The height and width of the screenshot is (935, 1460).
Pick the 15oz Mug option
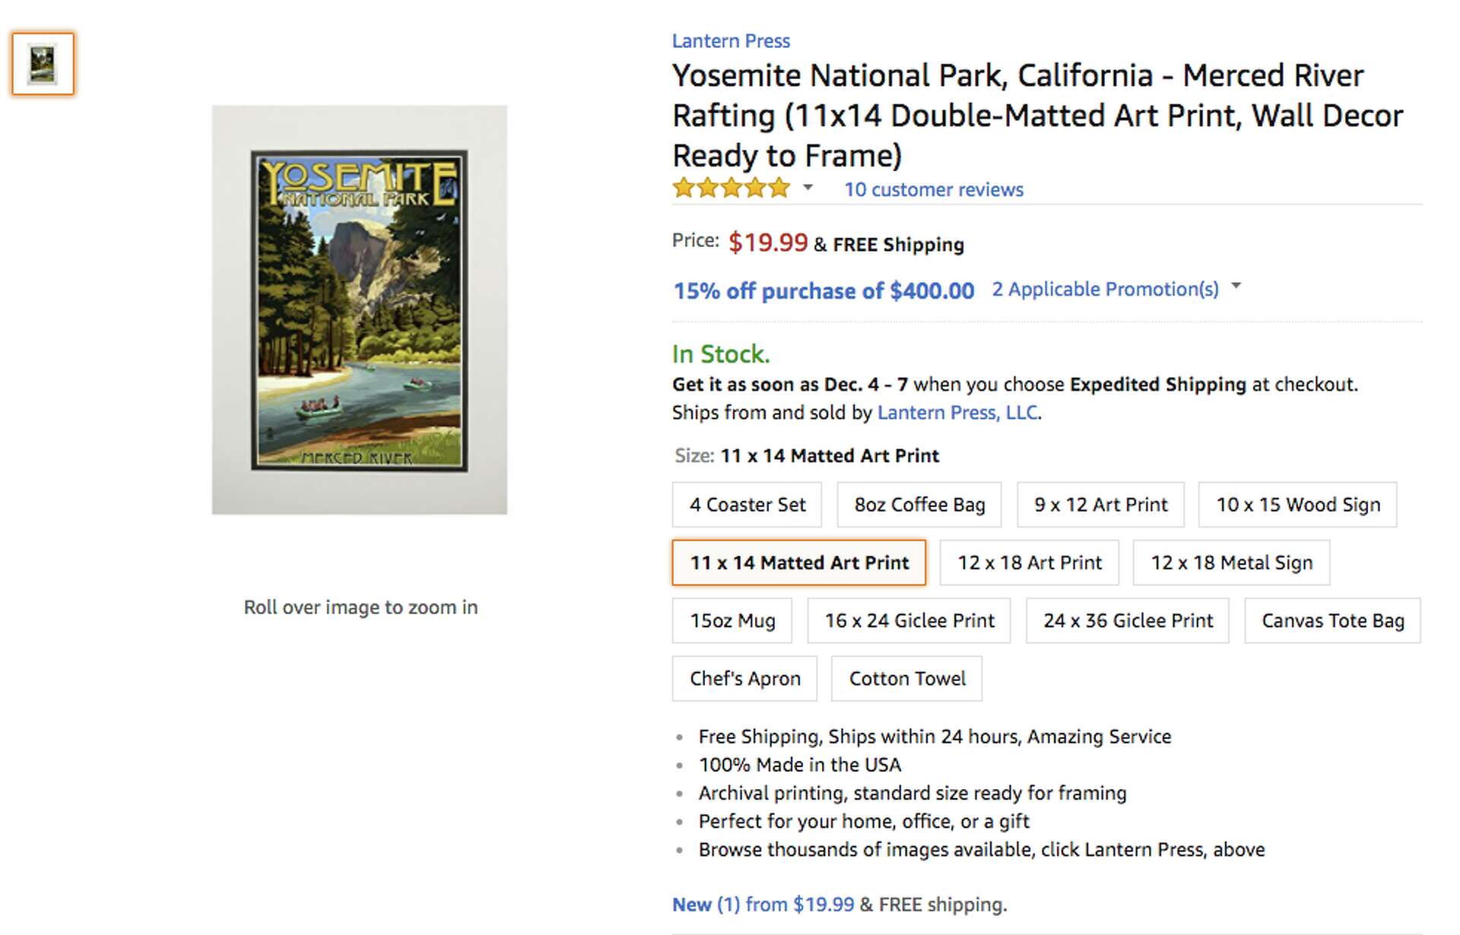point(732,620)
